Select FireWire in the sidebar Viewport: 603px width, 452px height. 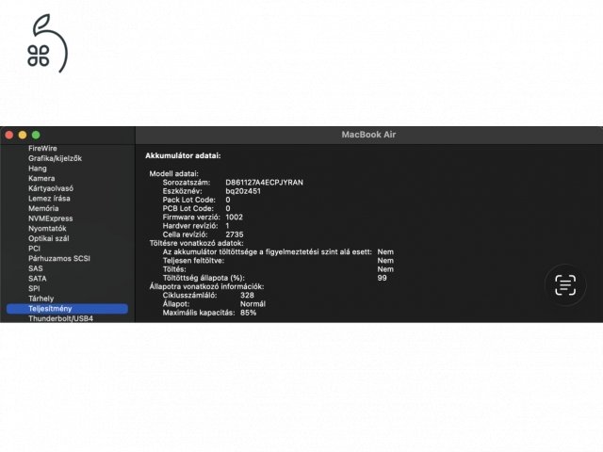[x=42, y=149]
